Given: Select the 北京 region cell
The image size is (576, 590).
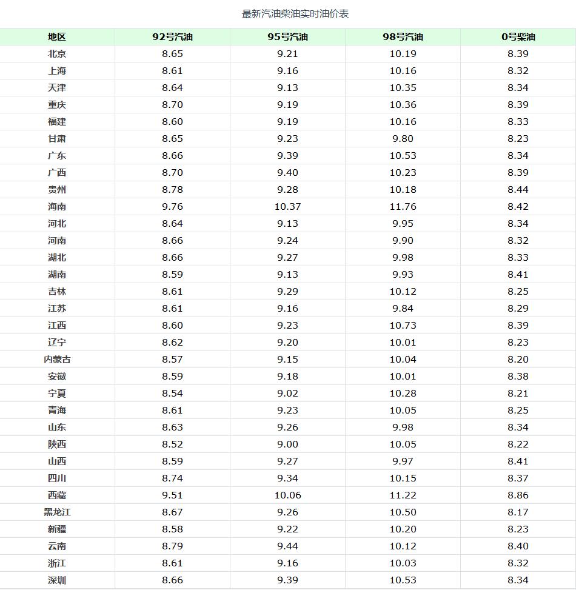Looking at the screenshot, I should point(57,54).
